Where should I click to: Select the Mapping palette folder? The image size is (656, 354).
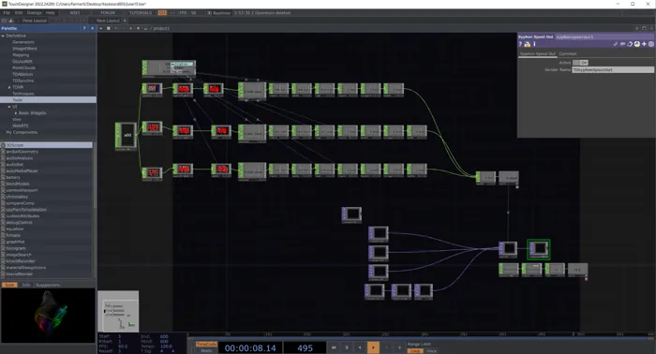[21, 55]
